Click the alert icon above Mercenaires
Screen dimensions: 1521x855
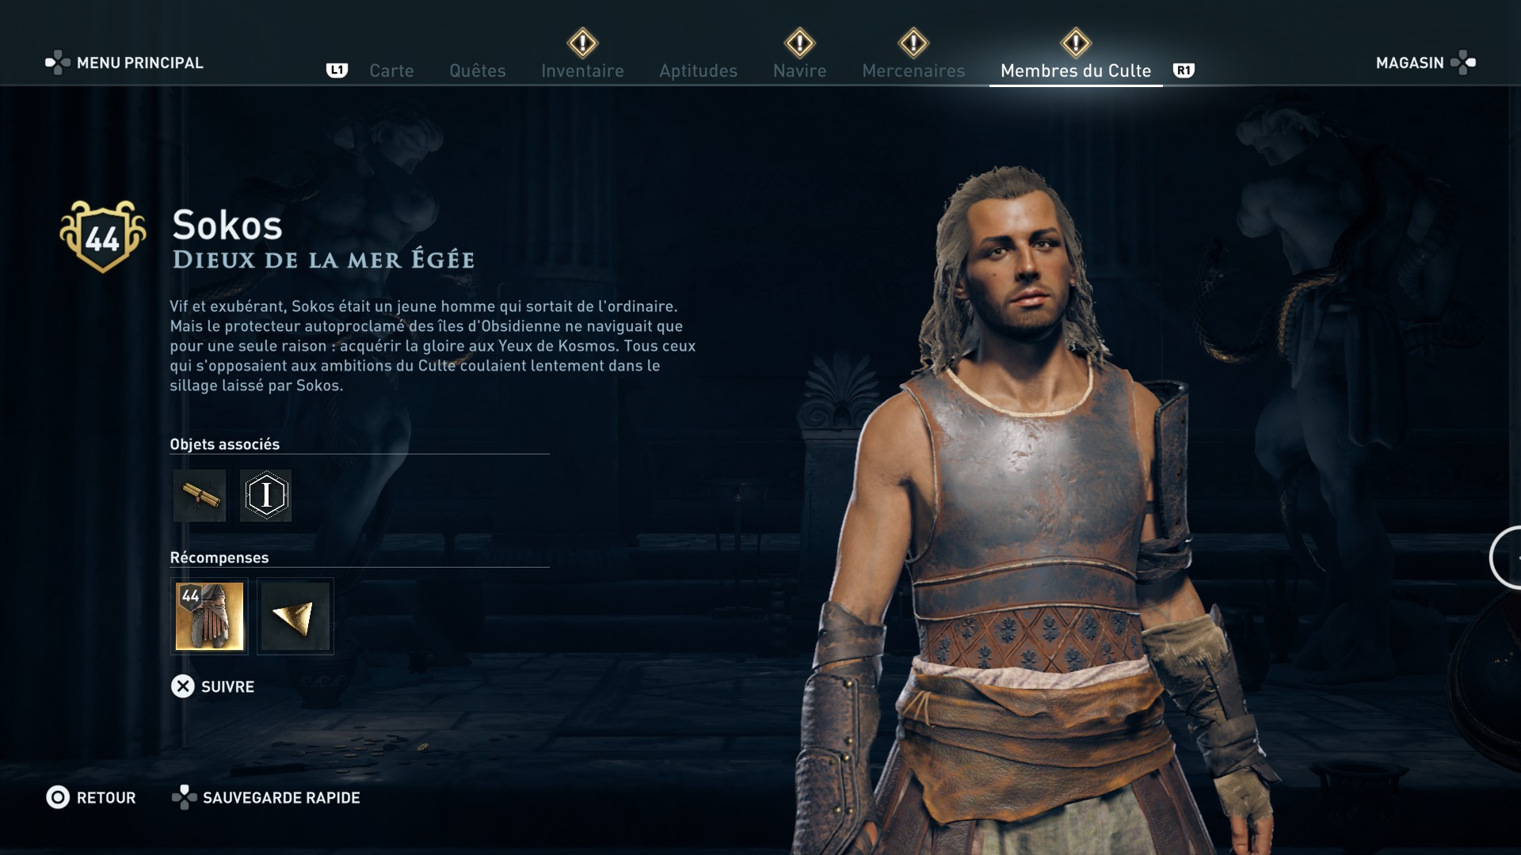tap(913, 43)
